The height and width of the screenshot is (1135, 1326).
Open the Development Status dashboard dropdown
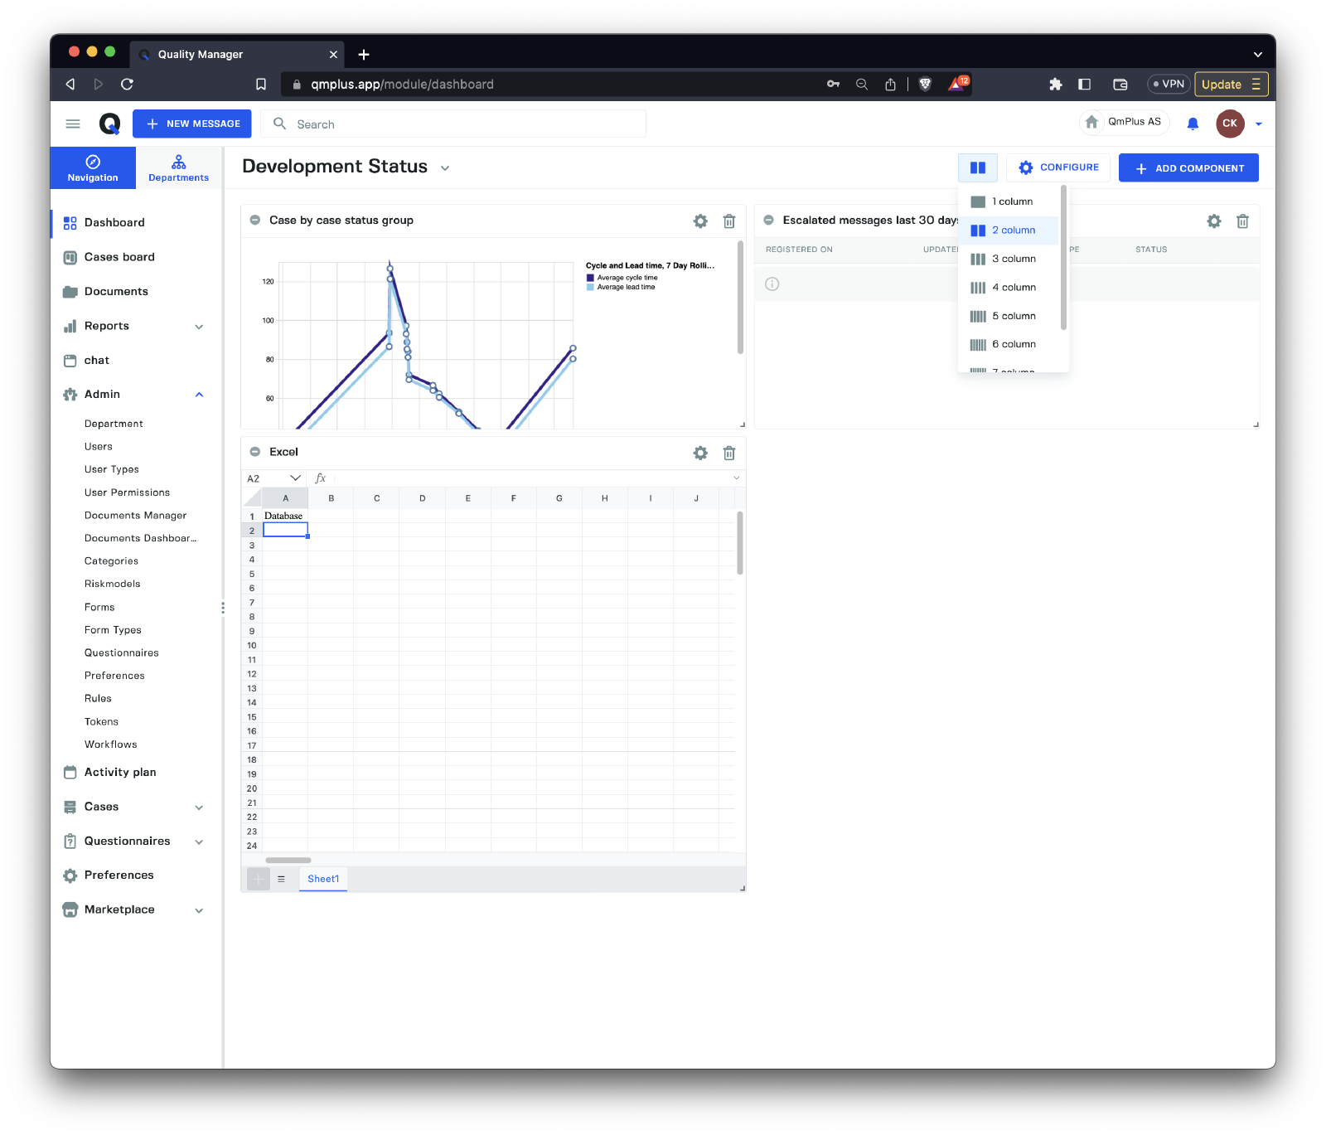point(445,168)
